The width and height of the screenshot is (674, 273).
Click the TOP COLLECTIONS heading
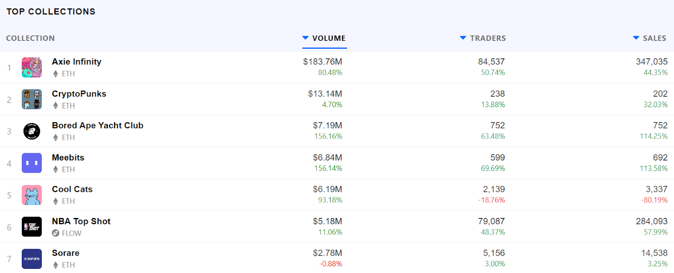tap(51, 11)
